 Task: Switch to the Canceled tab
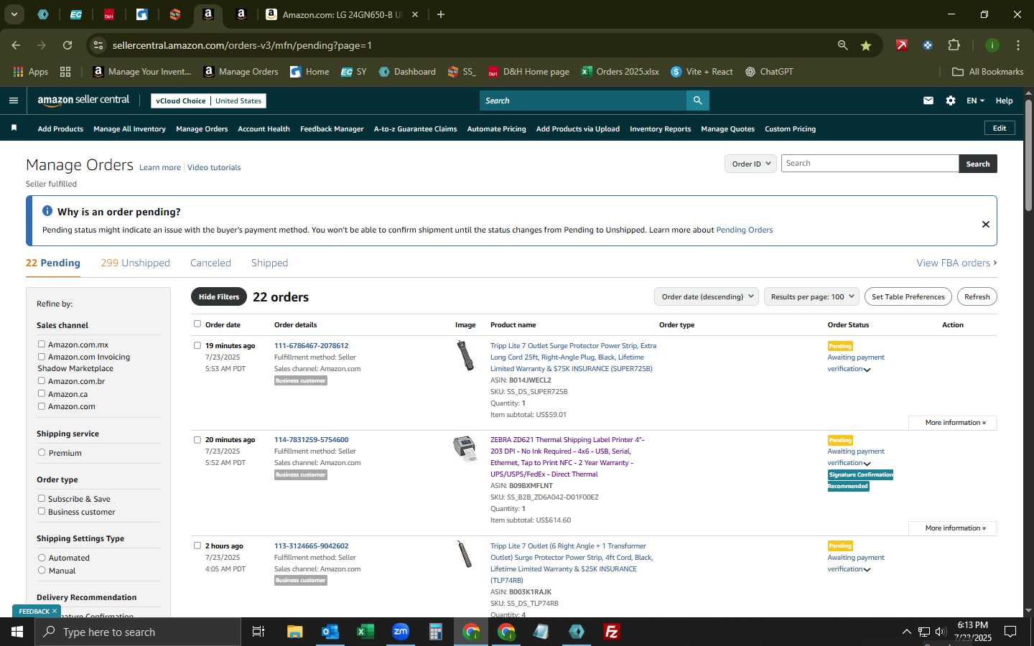click(210, 263)
